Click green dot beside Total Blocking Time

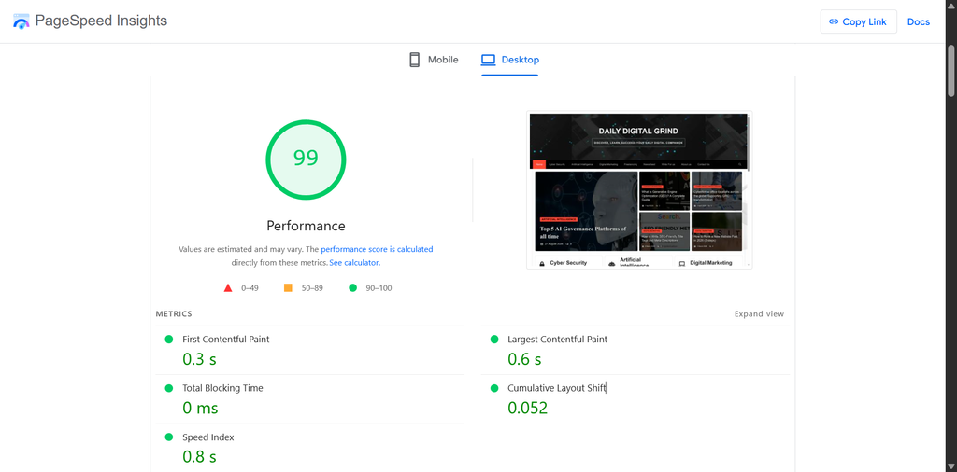click(x=169, y=388)
